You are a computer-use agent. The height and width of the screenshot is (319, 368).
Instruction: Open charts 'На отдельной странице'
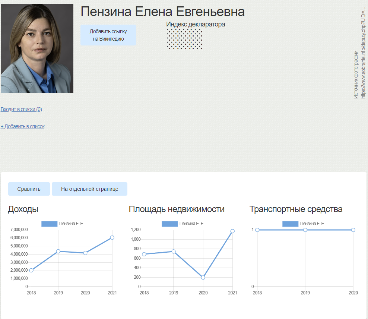[x=90, y=189]
